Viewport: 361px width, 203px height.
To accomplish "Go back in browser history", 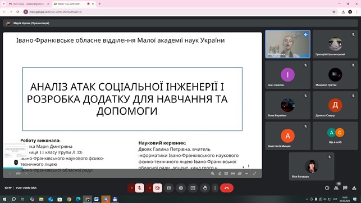I will pyautogui.click(x=4, y=12).
